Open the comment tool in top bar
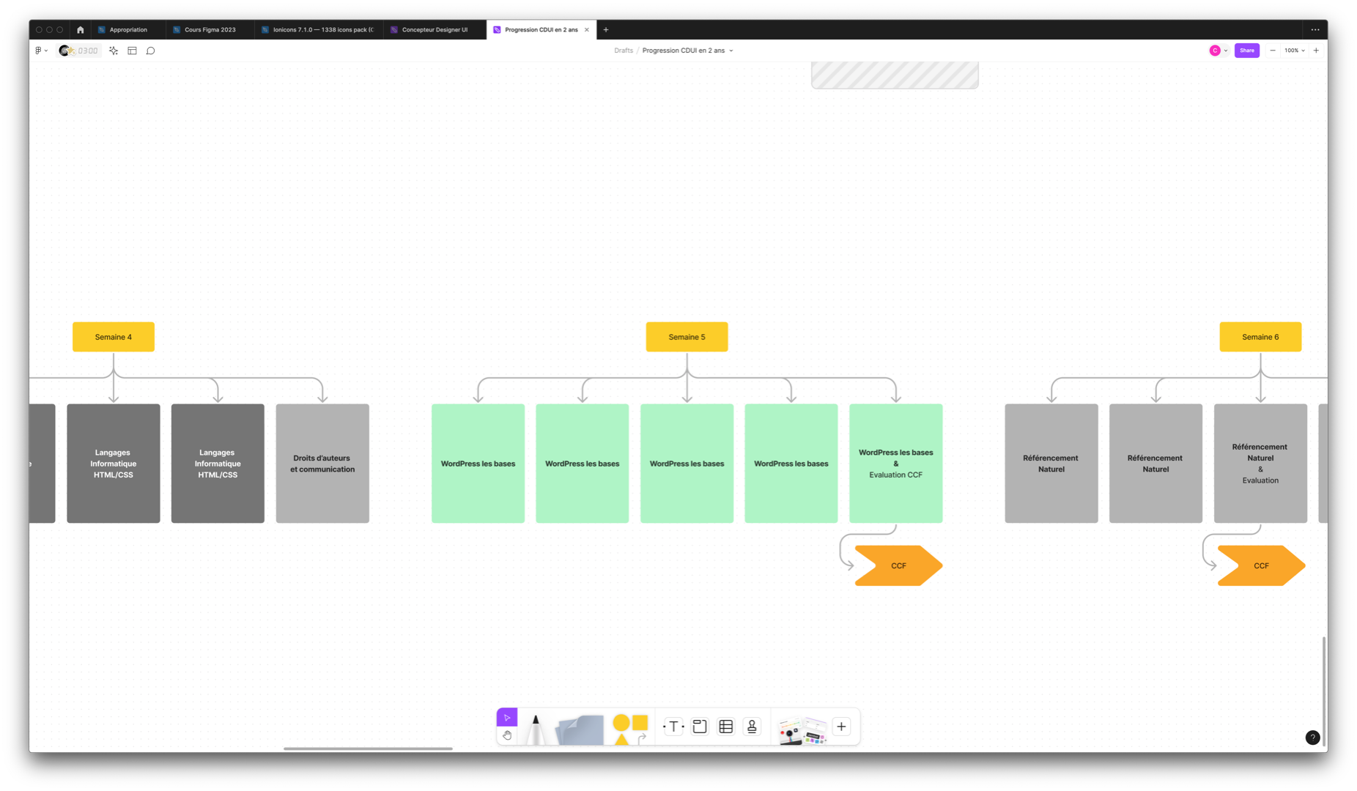 (151, 51)
